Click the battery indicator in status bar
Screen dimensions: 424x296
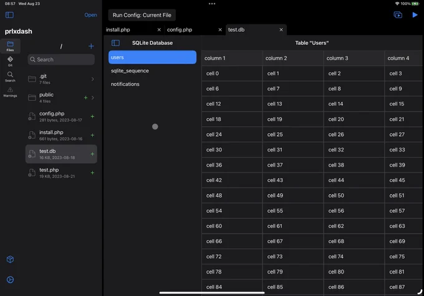coord(415,4)
